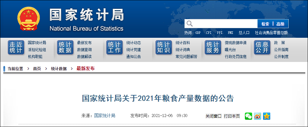Select hot keyword PMI
308x127 pixels.
pos(230,33)
